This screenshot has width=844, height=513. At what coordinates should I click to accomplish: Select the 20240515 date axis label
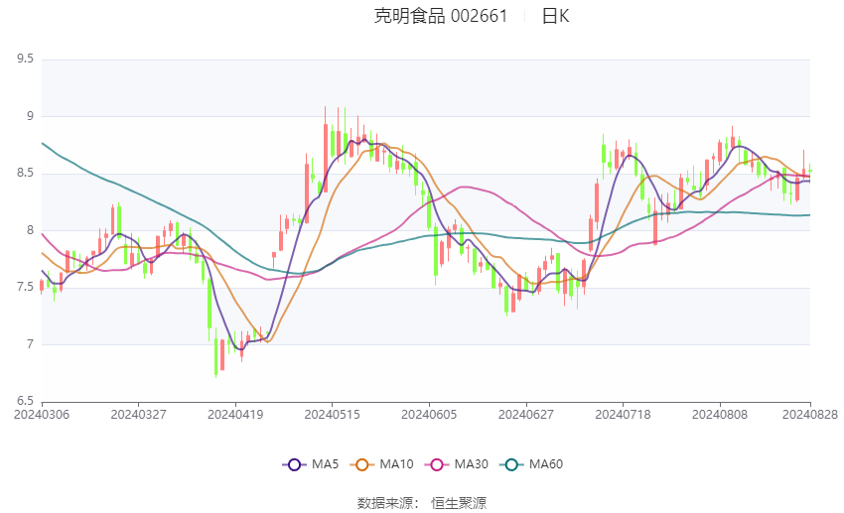332,415
